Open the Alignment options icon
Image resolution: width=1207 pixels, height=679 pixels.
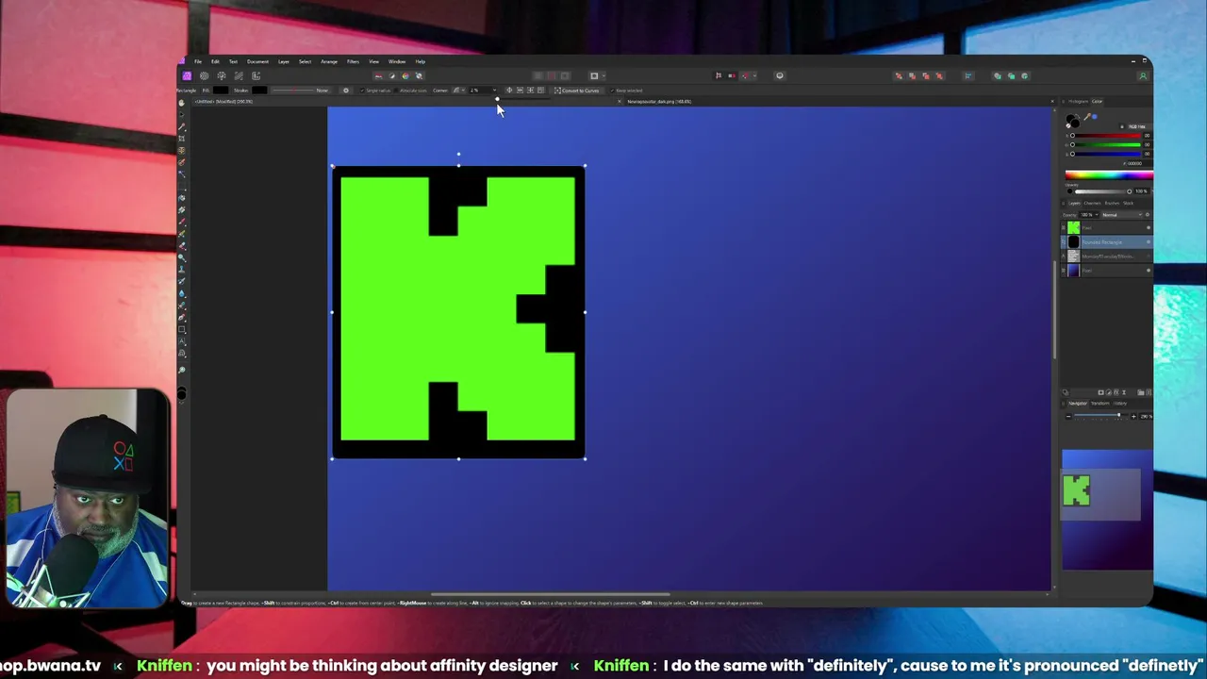click(x=968, y=75)
